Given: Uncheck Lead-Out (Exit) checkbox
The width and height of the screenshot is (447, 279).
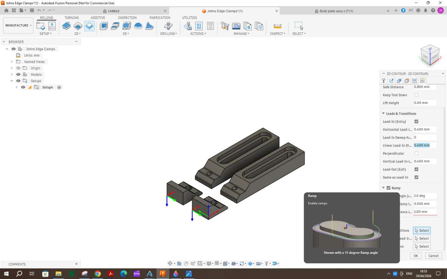Looking at the screenshot, I should pos(416,169).
